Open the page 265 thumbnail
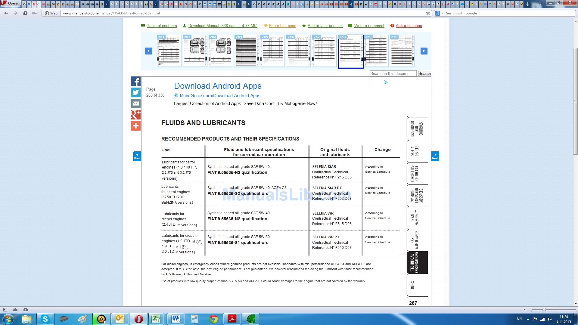This screenshot has width=578, height=325. 272,51
